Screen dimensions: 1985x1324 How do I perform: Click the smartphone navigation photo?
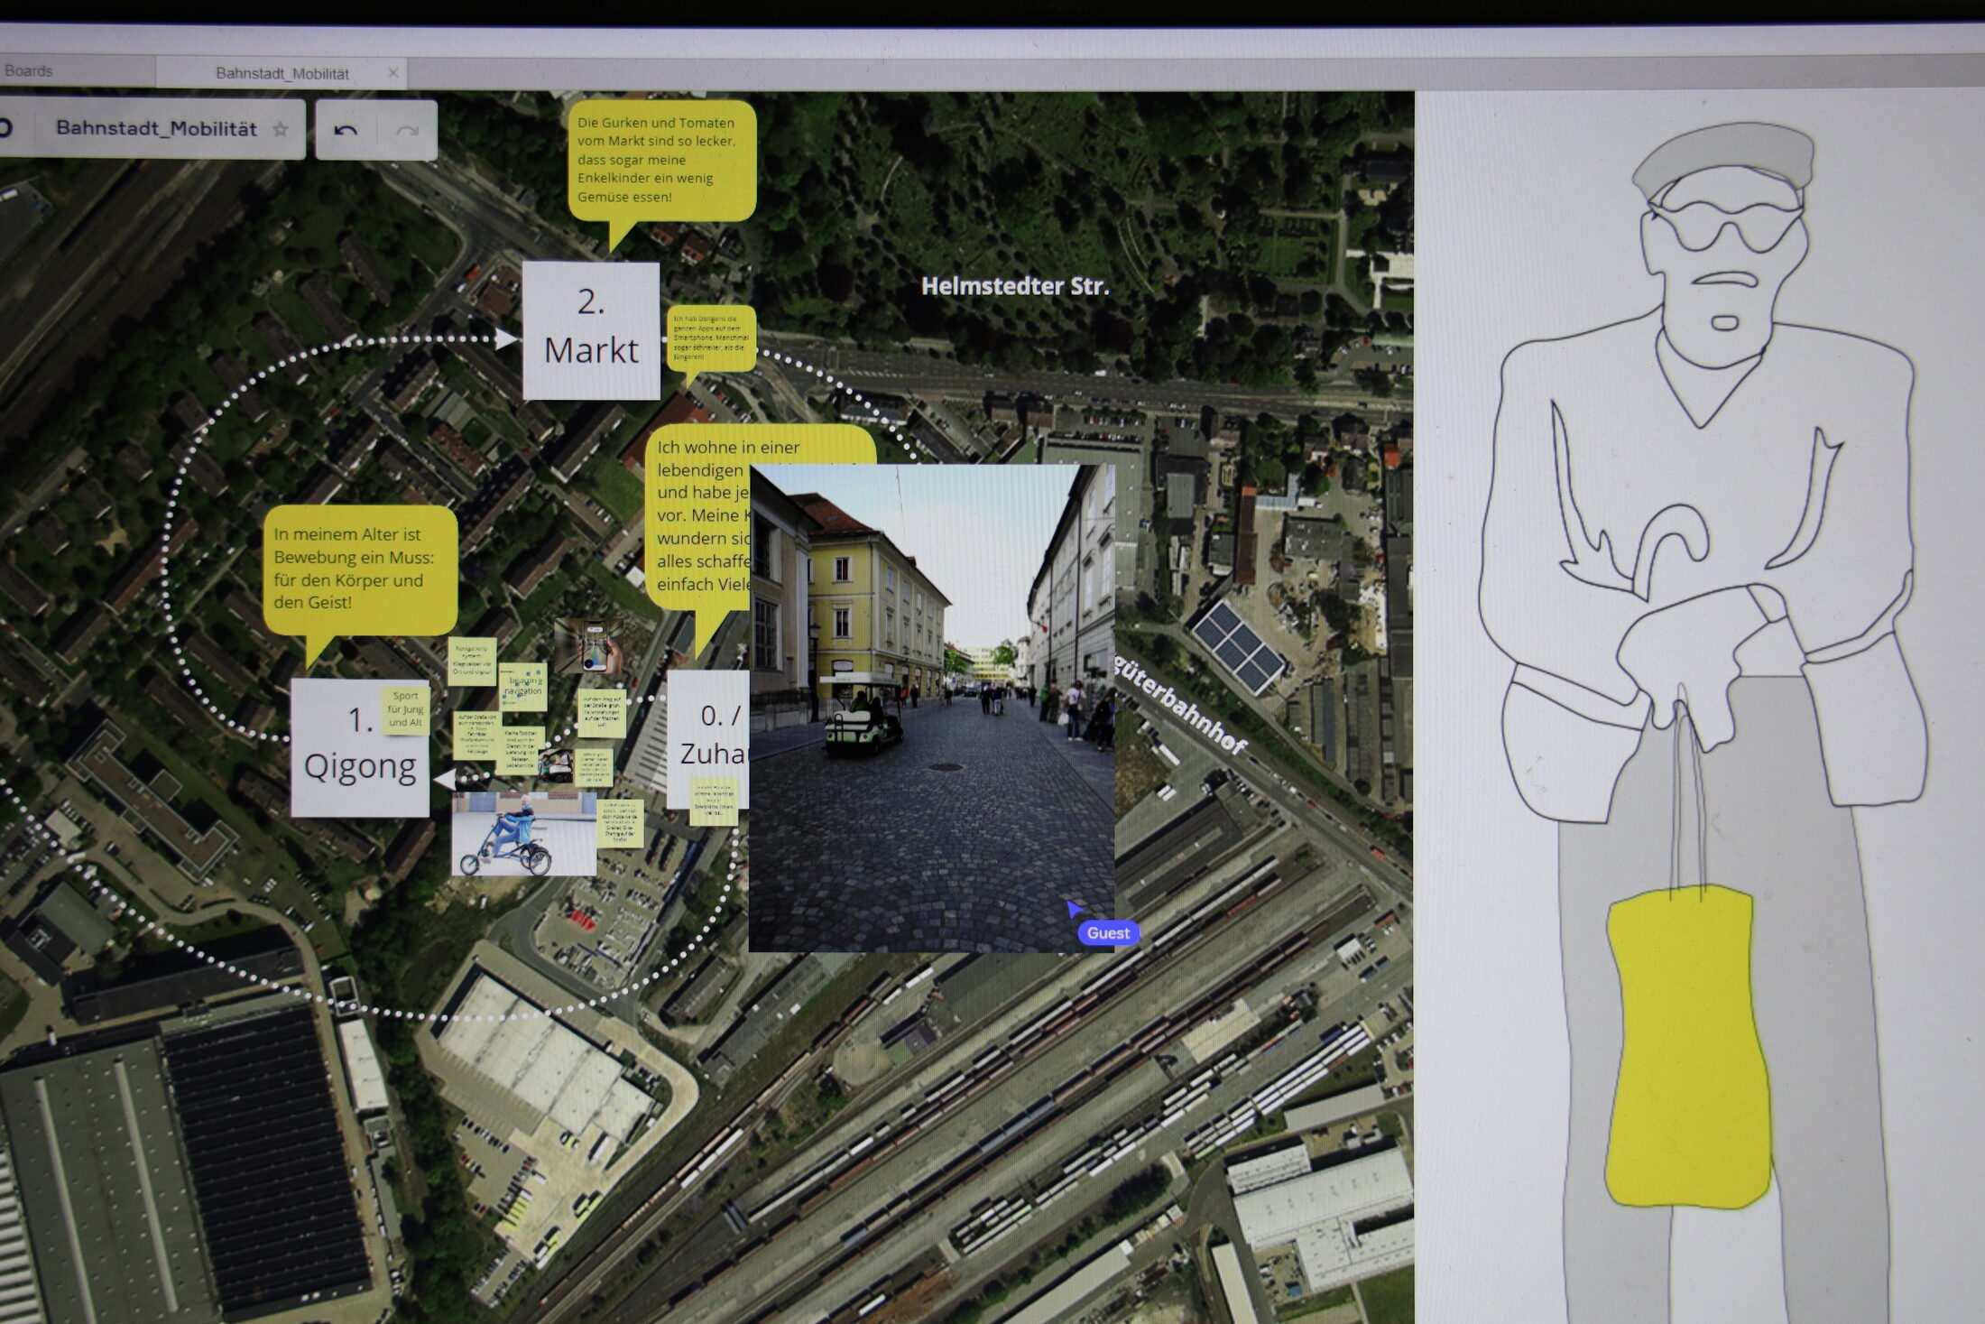tap(588, 646)
